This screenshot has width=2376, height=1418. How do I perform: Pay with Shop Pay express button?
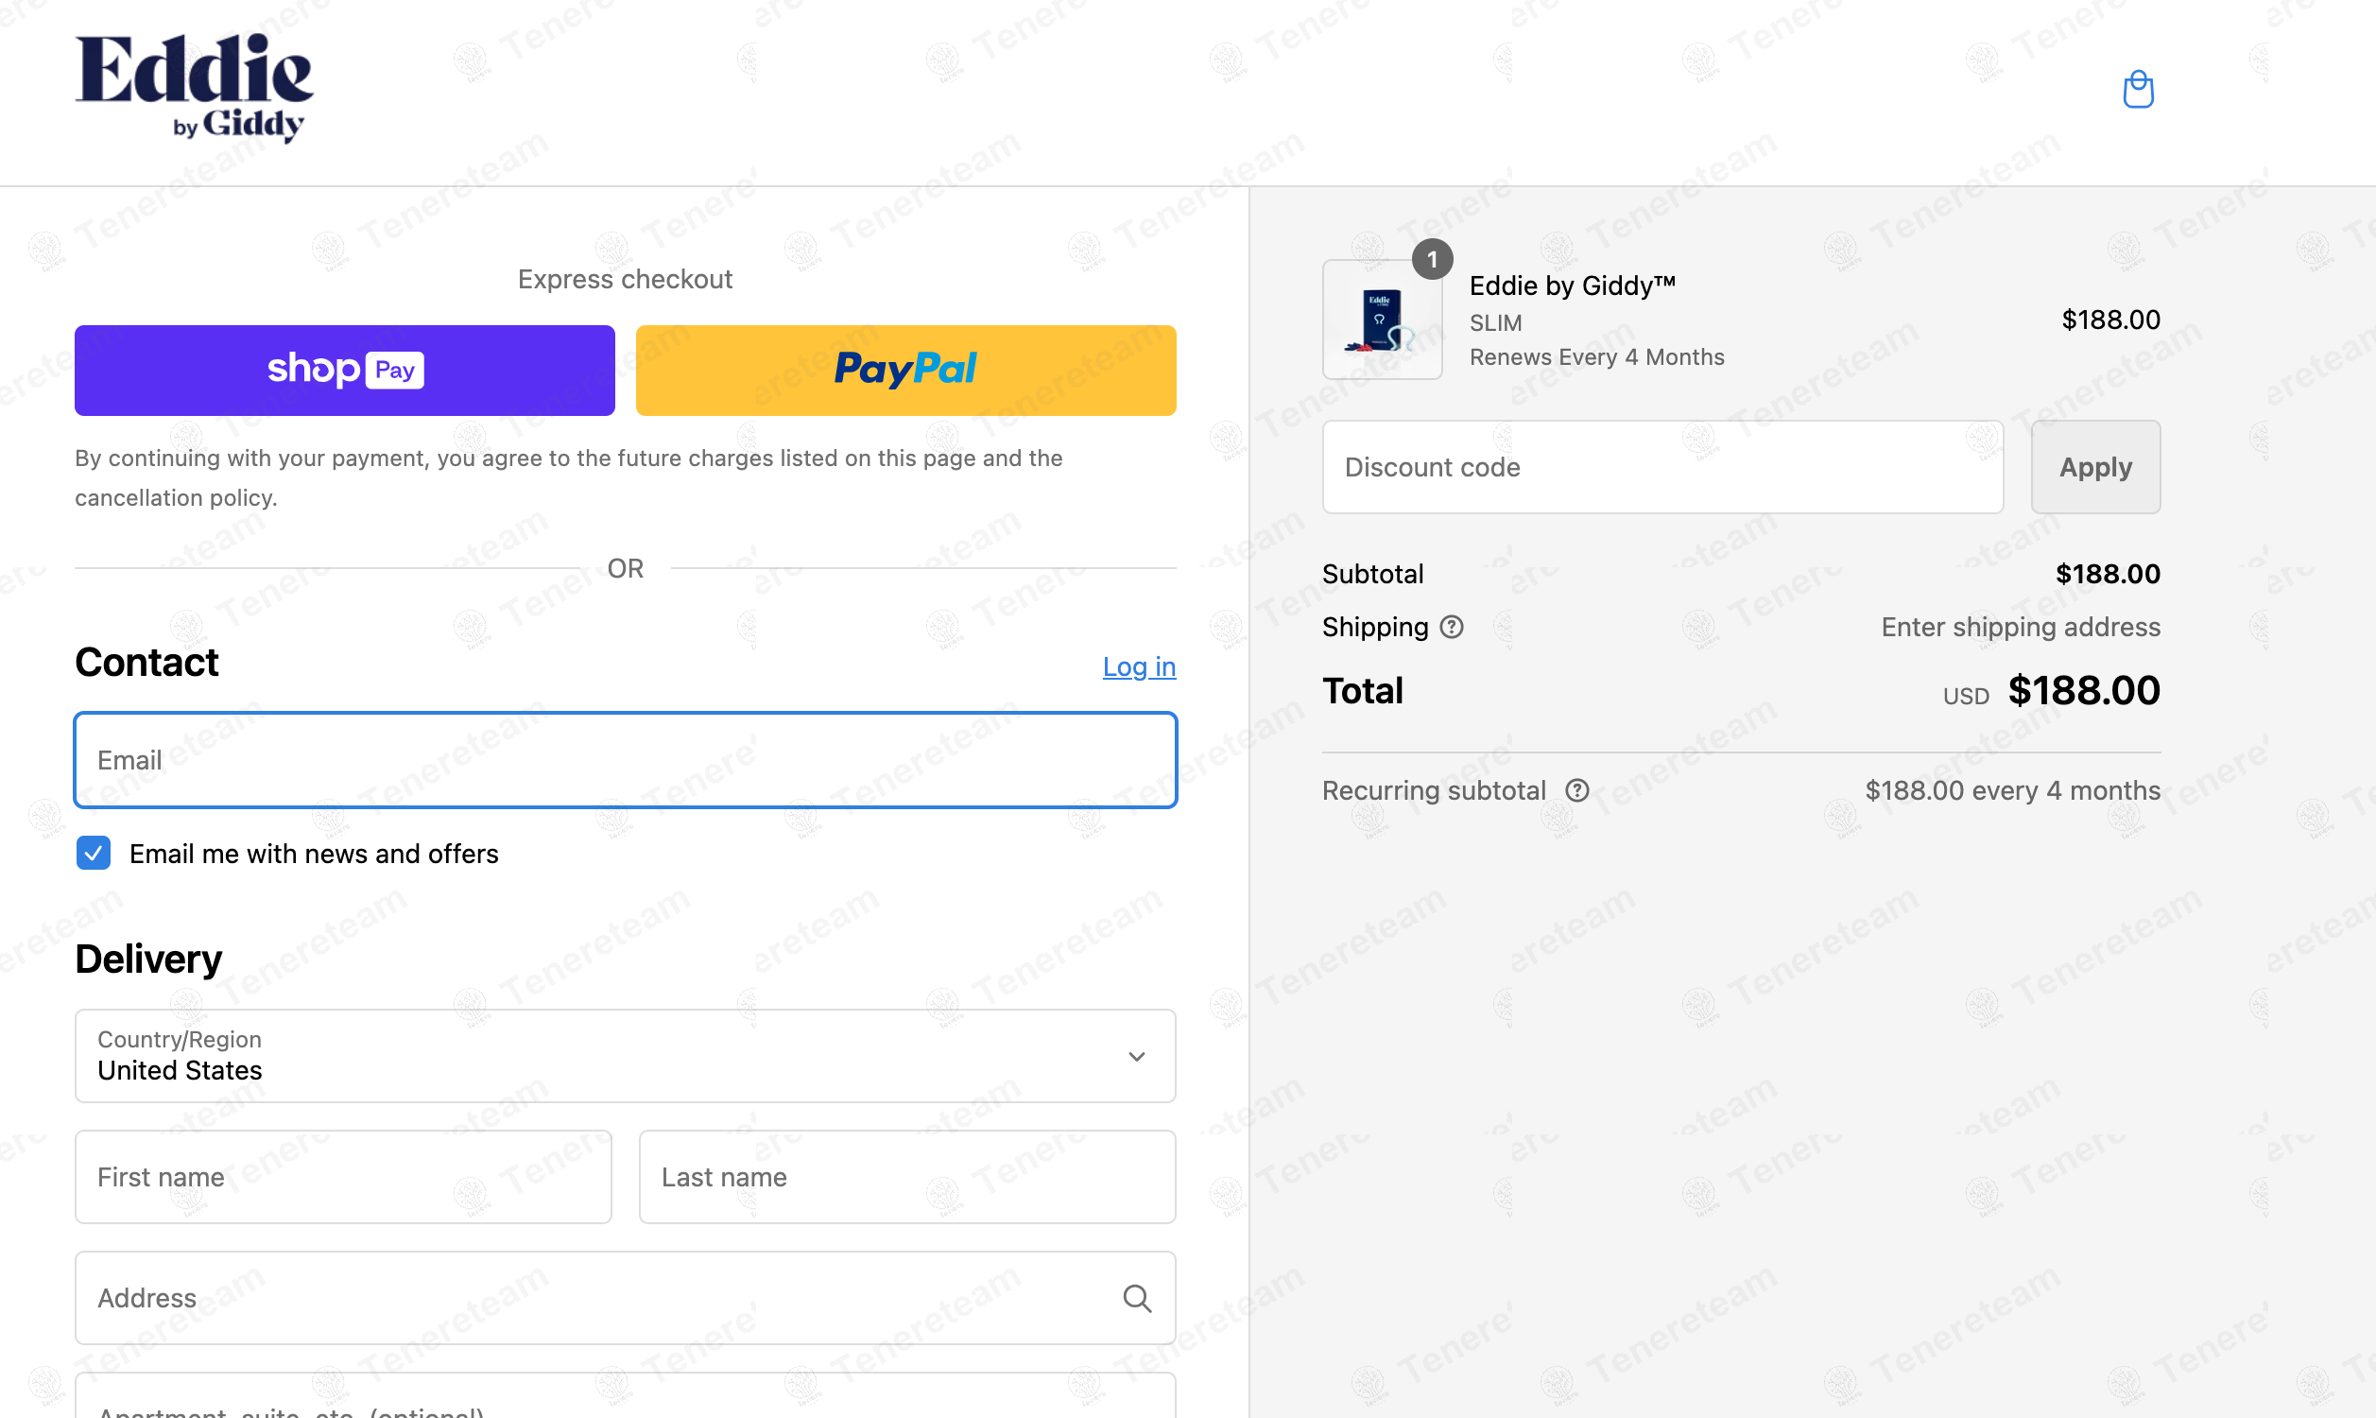click(x=345, y=370)
